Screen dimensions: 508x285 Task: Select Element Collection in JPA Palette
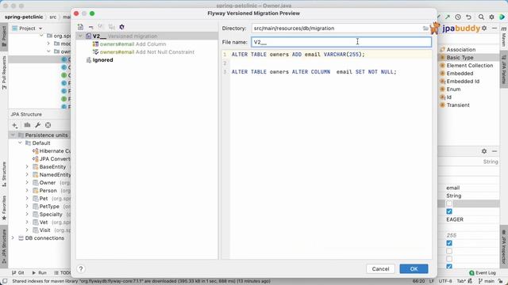click(x=470, y=65)
